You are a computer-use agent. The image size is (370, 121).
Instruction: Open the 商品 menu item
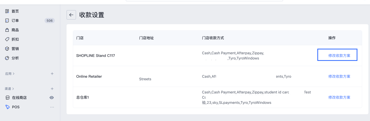click(x=15, y=30)
